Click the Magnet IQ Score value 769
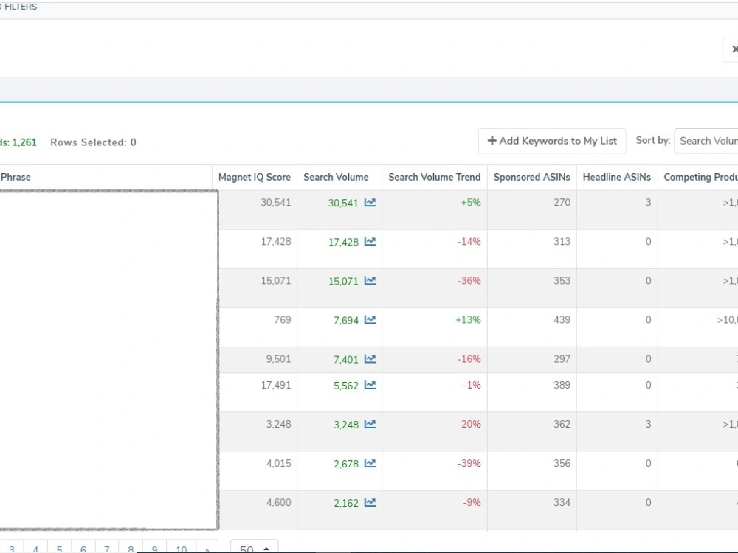 click(283, 320)
